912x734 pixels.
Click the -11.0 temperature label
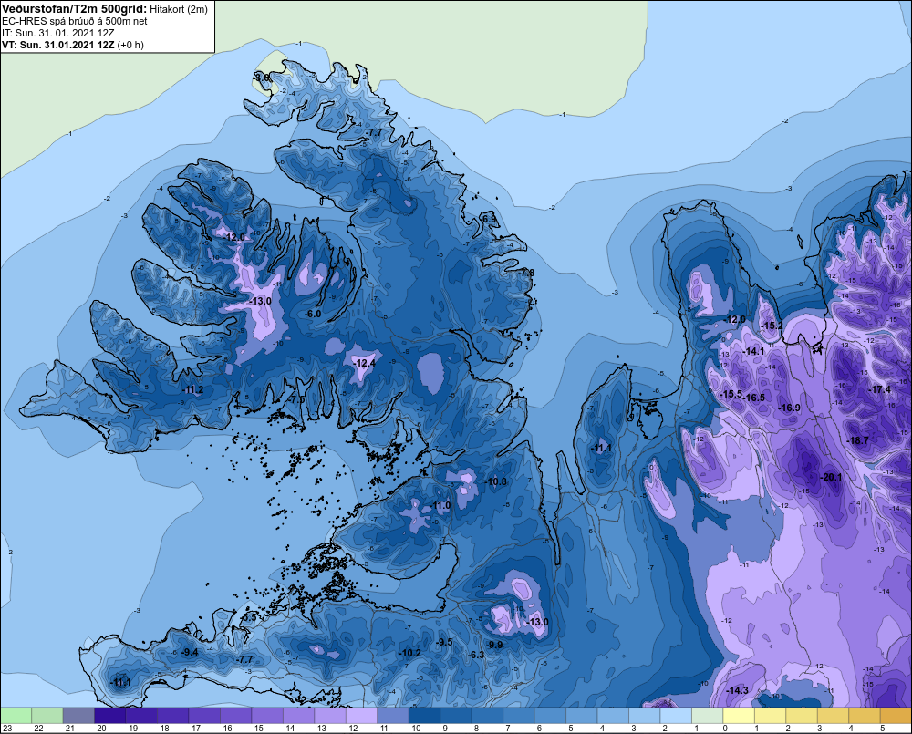point(440,505)
